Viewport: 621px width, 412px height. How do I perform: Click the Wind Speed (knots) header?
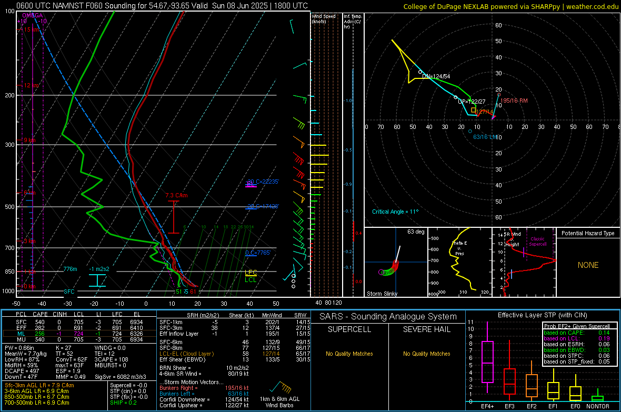324,18
